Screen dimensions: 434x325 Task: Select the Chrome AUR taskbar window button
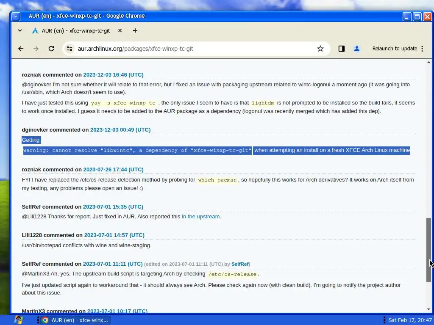75,320
